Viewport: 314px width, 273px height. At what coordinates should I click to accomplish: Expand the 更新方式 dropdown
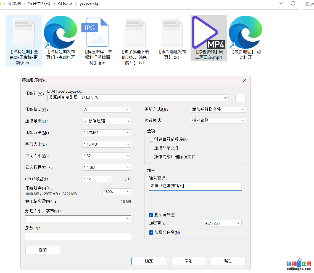pos(218,109)
